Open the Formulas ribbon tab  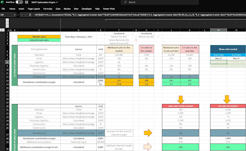click(x=47, y=8)
